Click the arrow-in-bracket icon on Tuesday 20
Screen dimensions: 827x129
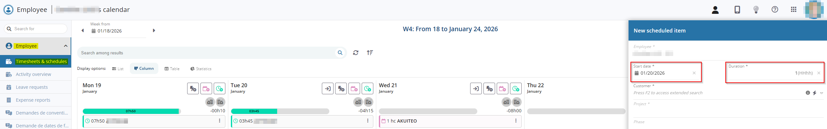(328, 88)
